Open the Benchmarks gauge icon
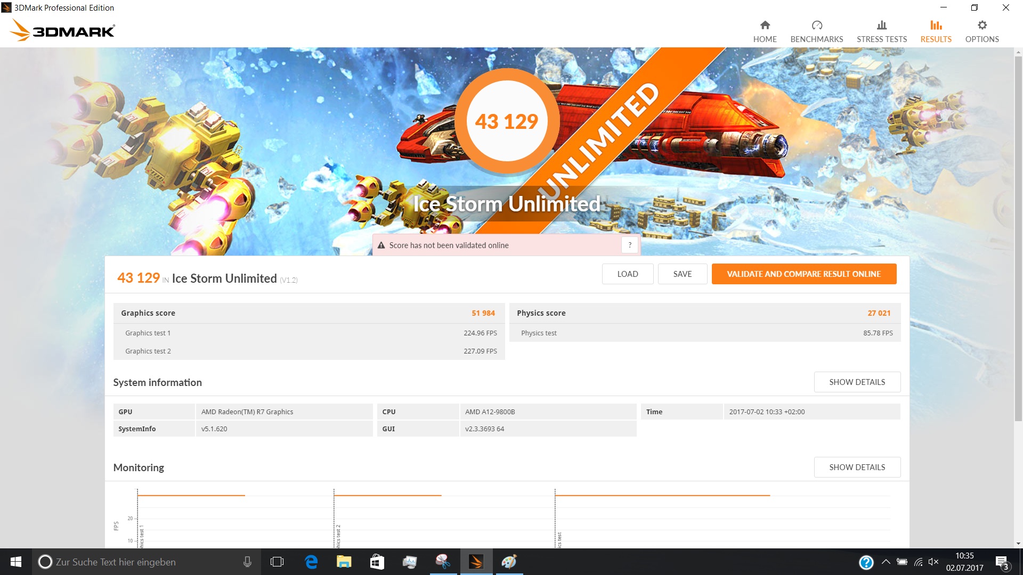Screen dimensions: 1023x575 pos(816,25)
